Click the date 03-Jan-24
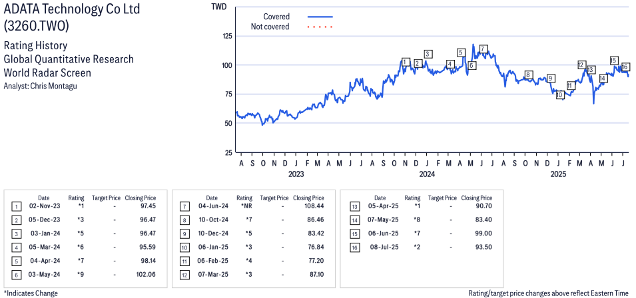Image resolution: width=636 pixels, height=298 pixels. [44, 233]
